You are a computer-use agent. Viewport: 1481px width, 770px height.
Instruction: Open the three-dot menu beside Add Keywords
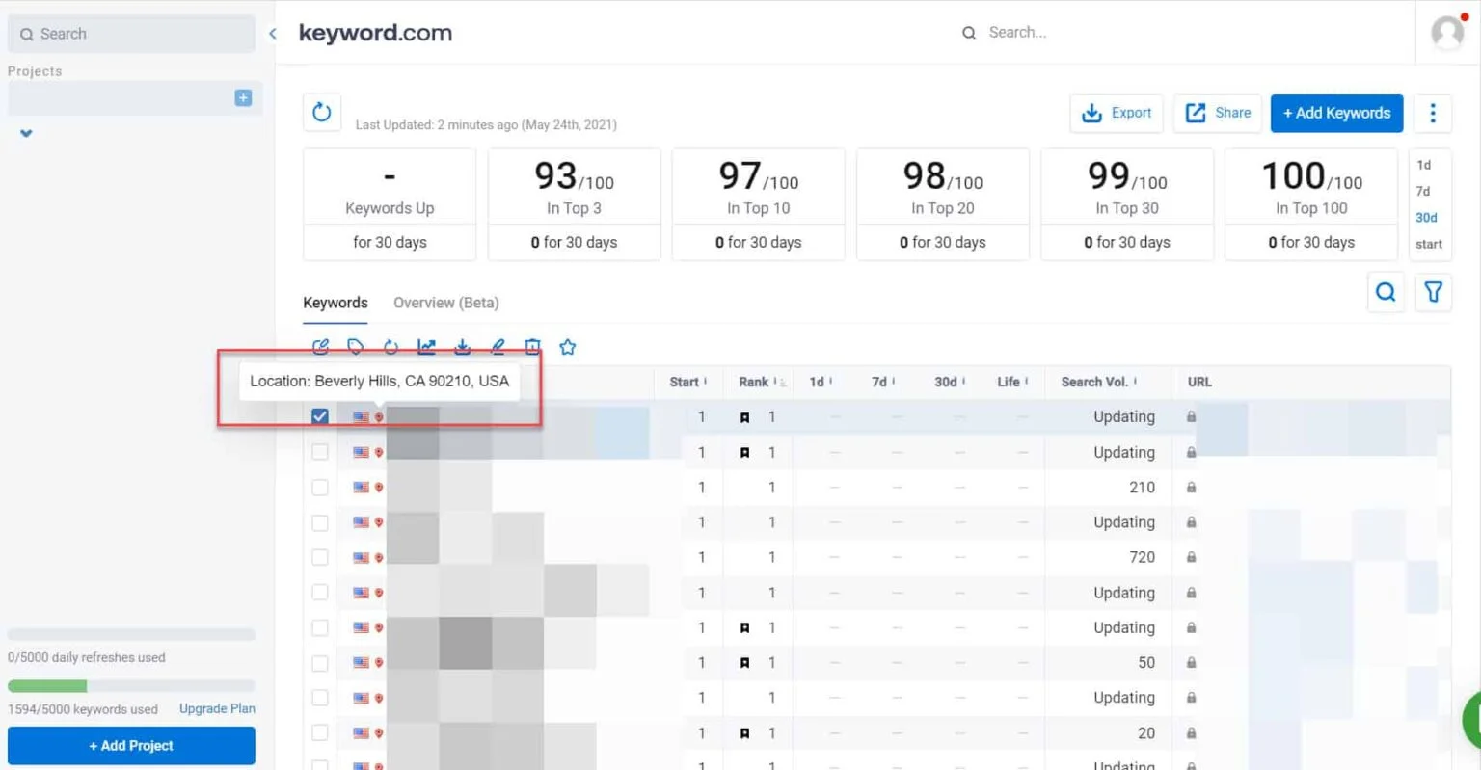click(1433, 113)
